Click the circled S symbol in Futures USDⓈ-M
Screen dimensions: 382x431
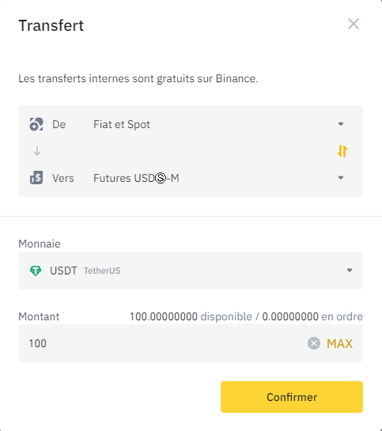pos(161,178)
